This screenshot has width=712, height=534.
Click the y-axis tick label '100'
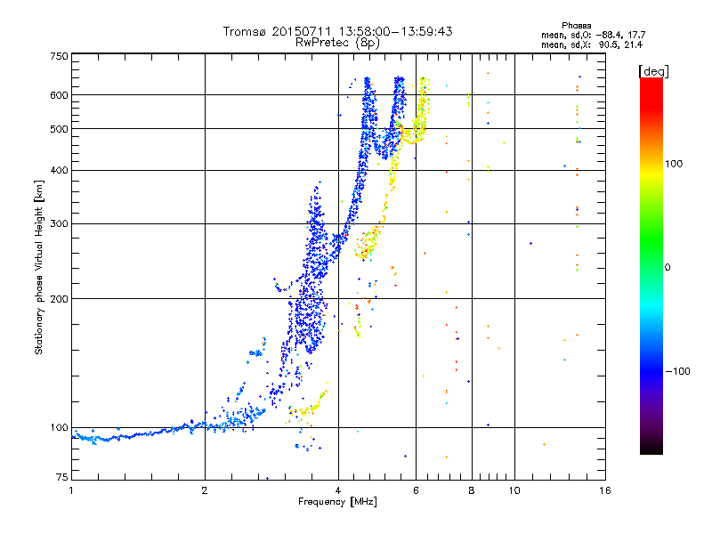point(59,428)
